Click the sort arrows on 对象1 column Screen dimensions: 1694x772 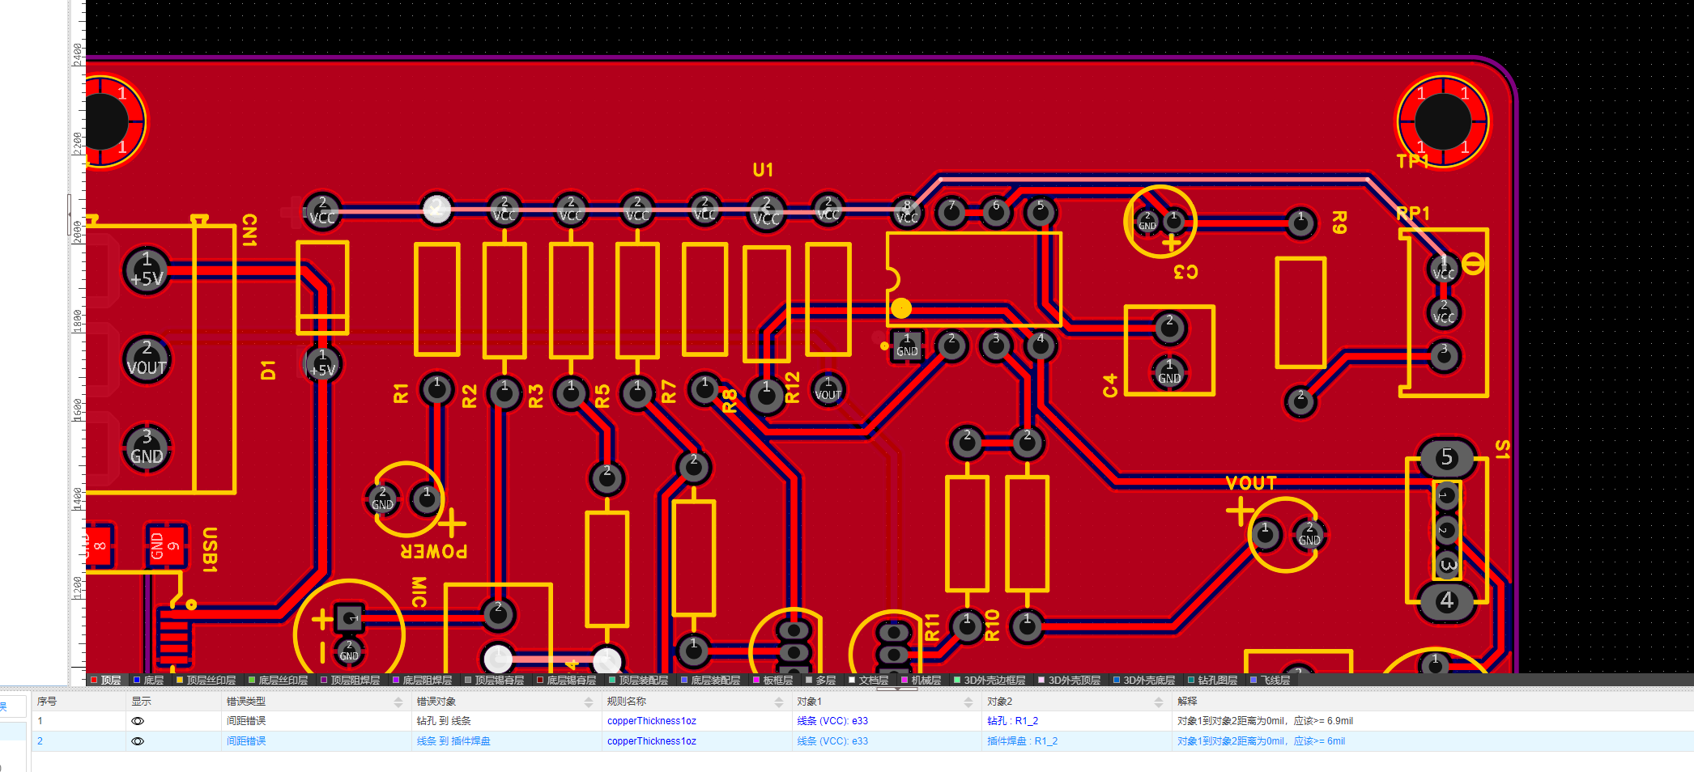(x=968, y=702)
